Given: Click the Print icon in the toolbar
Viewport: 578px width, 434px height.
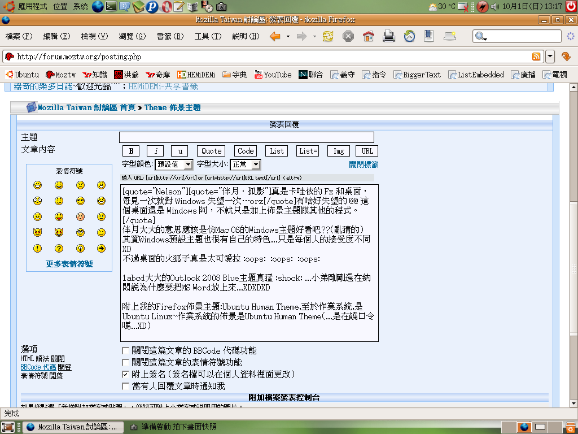Looking at the screenshot, I should [x=389, y=37].
